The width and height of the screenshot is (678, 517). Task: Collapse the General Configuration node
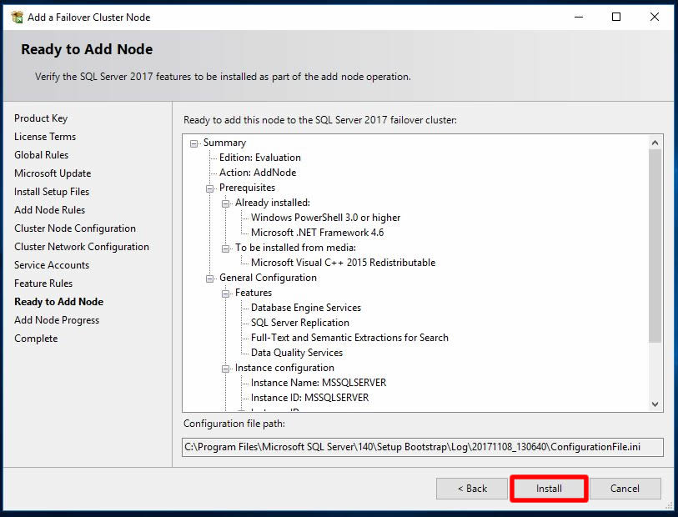(210, 279)
